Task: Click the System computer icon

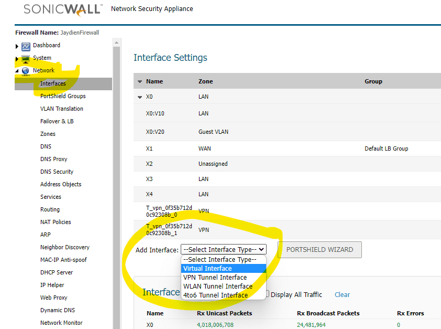Action: coord(26,58)
